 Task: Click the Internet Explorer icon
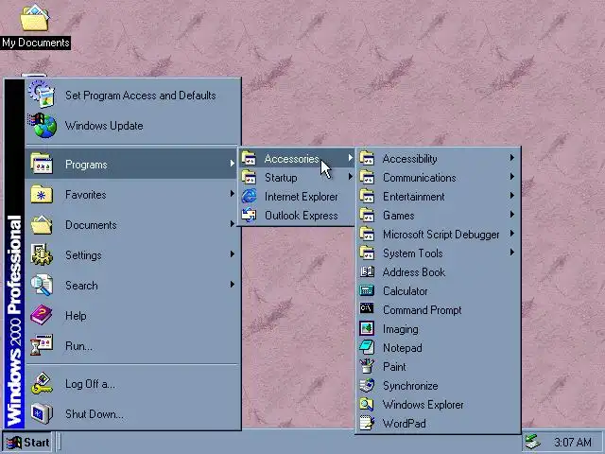249,197
